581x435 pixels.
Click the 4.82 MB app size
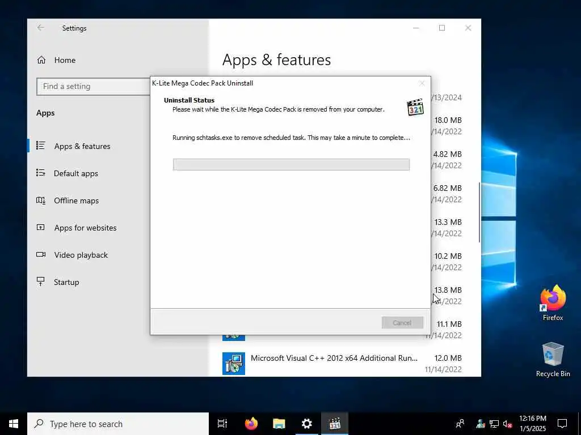[447, 154]
